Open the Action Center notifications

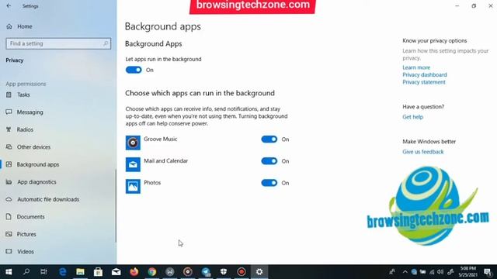tap(488, 272)
